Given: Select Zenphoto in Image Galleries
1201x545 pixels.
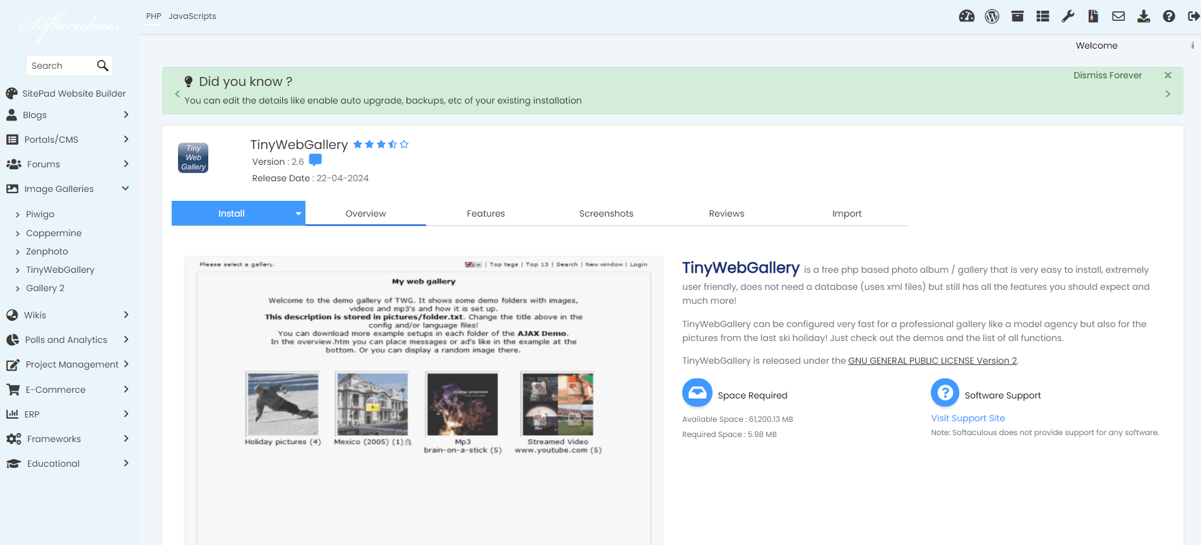Looking at the screenshot, I should (x=47, y=251).
